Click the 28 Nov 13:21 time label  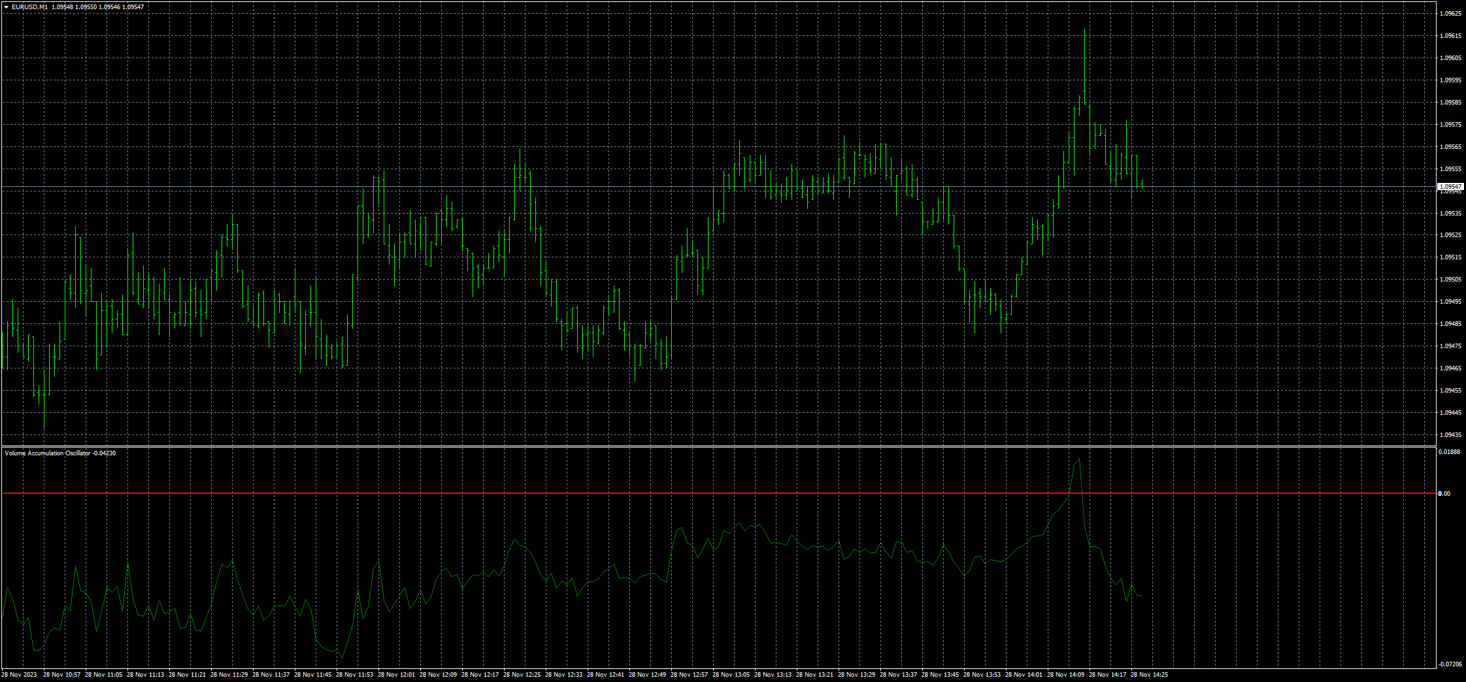(x=814, y=674)
